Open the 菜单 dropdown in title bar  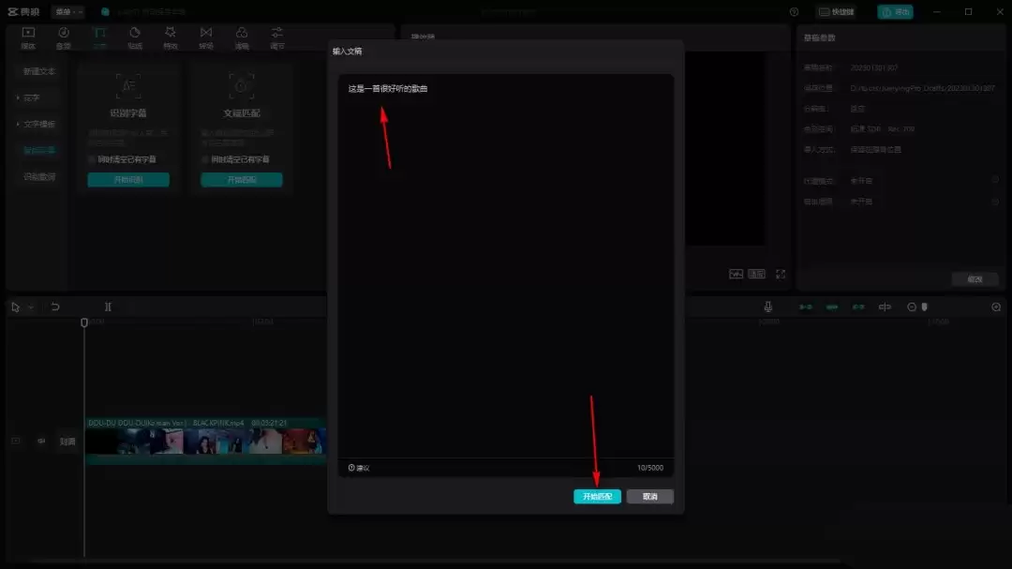(x=68, y=11)
